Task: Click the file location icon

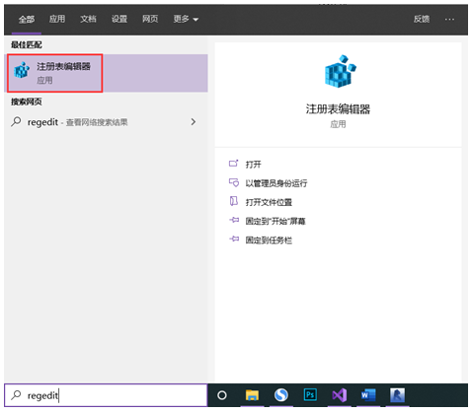Action: [x=234, y=201]
